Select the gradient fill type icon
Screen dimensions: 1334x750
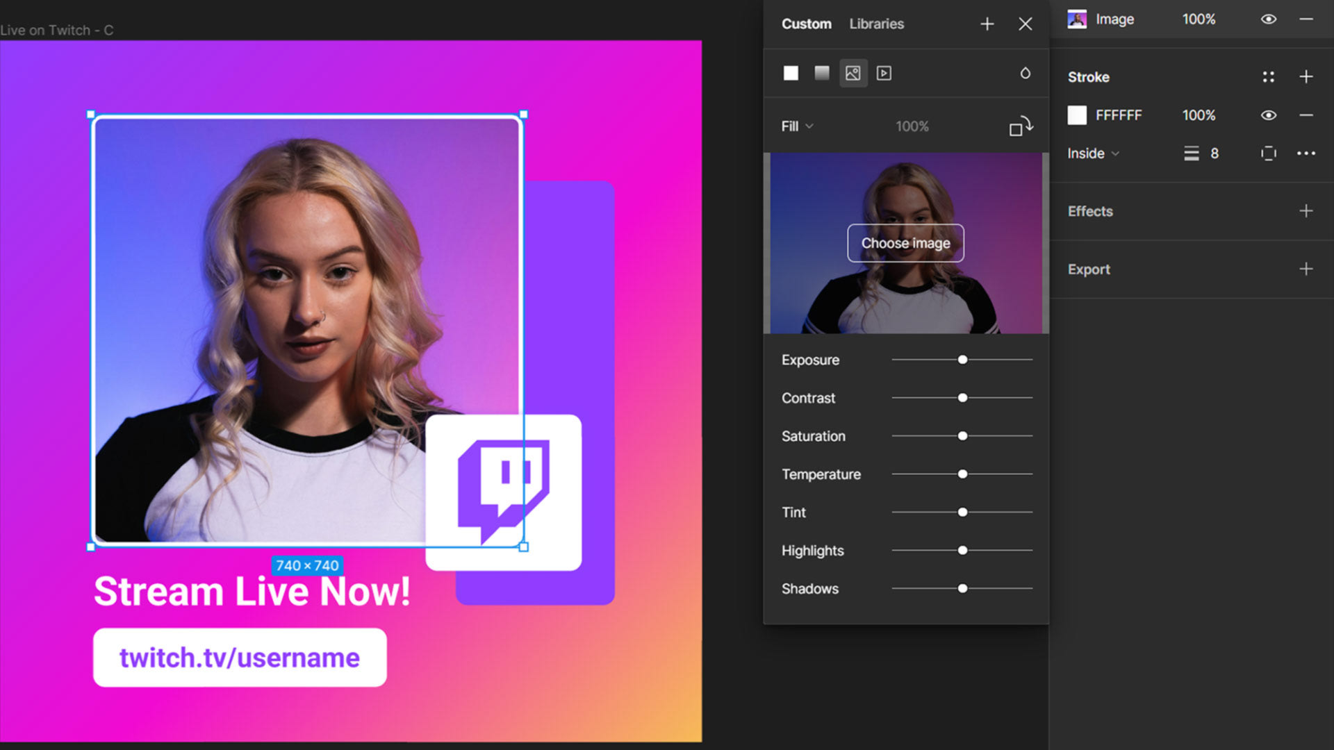pos(822,73)
